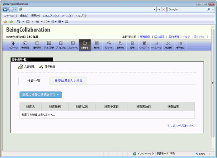Open the ツール(T) menu

click(x=67, y=16)
